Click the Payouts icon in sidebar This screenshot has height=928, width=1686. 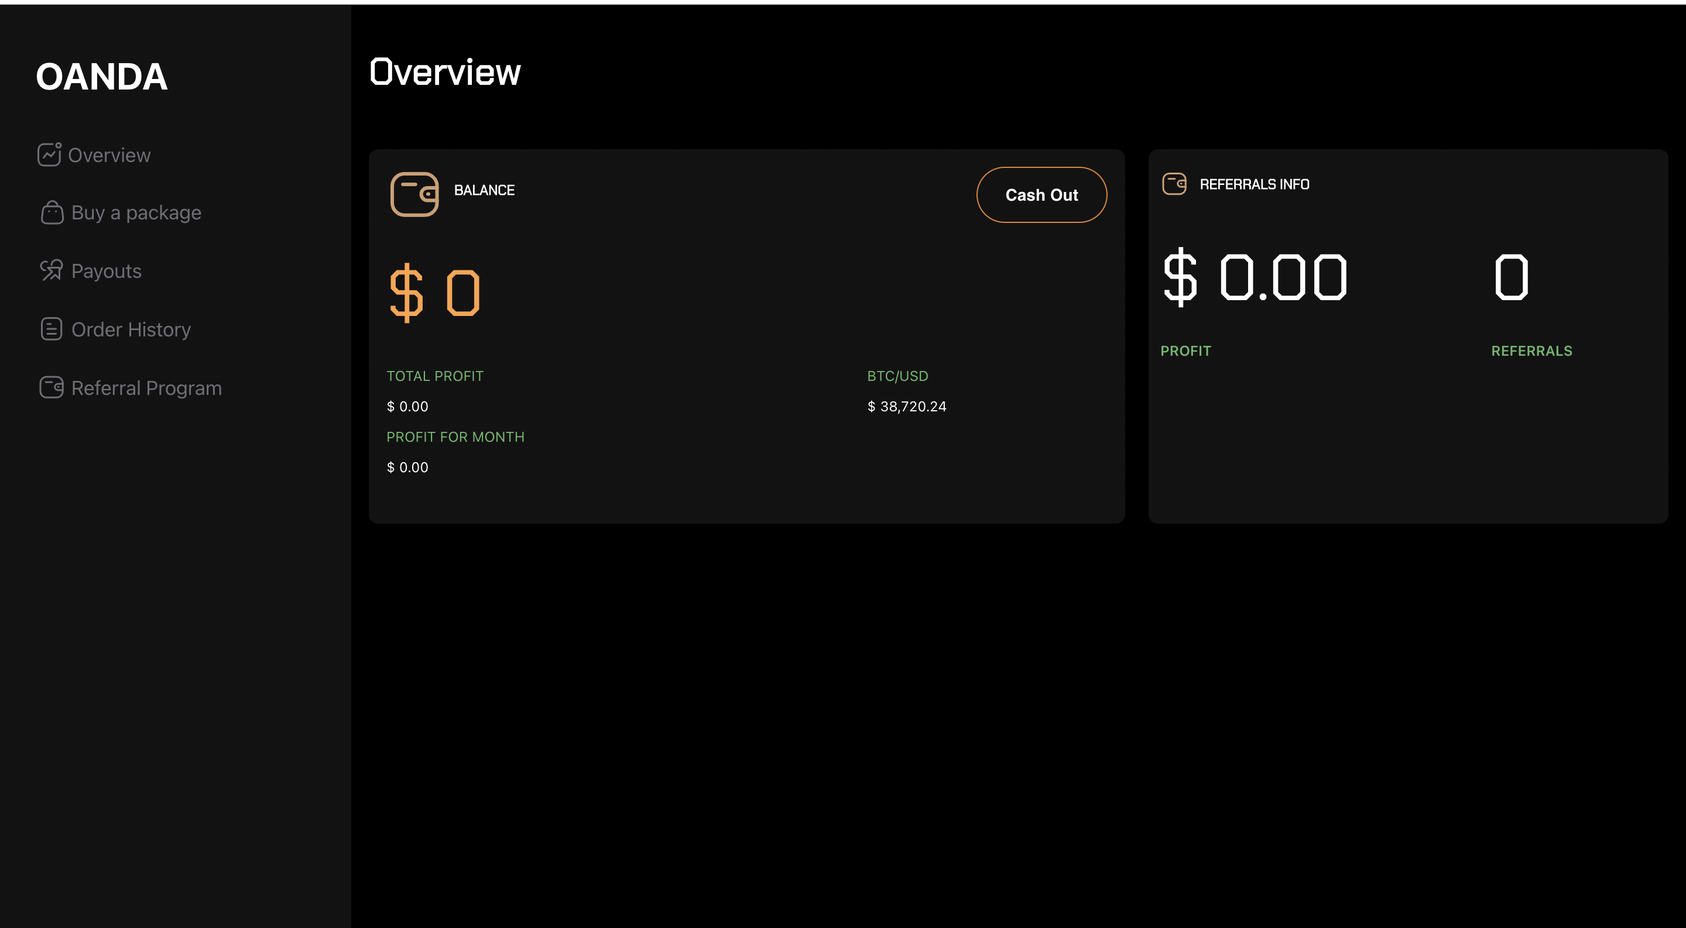(x=51, y=270)
